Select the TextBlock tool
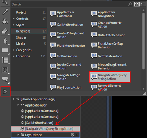This screenshot has height=138, width=147. click(x=5, y=70)
